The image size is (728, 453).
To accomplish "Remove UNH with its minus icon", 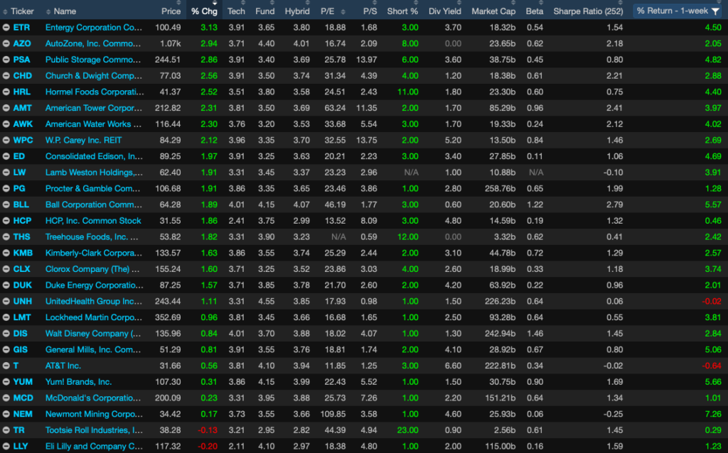I will tap(6, 301).
